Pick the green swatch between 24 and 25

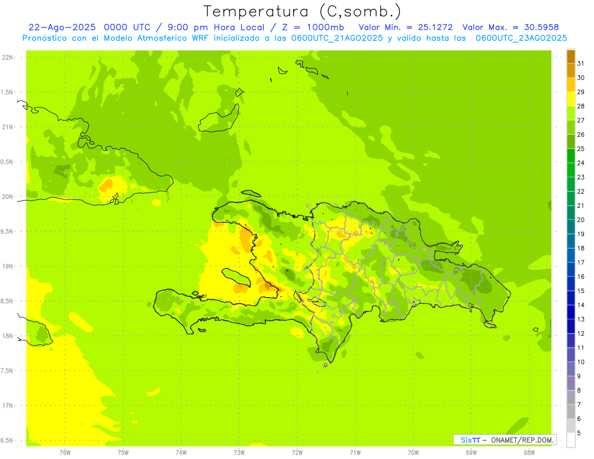point(571,156)
